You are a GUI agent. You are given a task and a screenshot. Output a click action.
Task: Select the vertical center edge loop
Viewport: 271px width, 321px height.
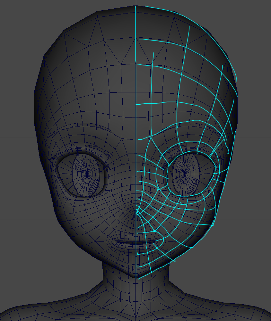click(x=136, y=97)
